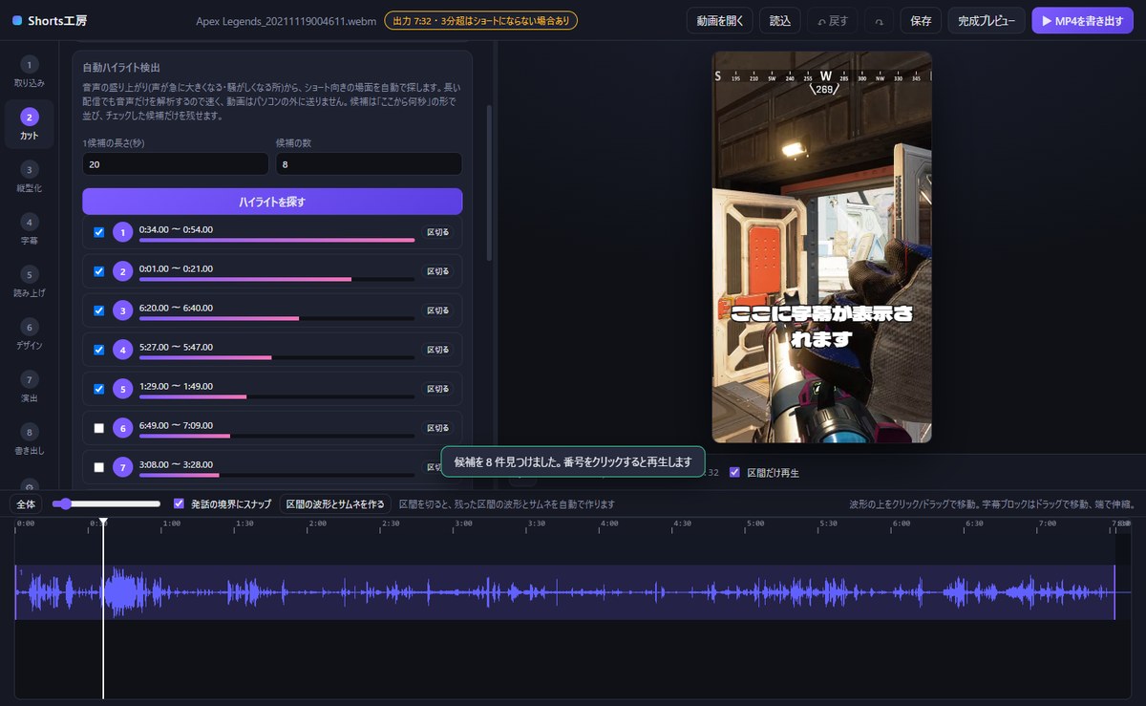Click 読込 button
The height and width of the screenshot is (706, 1146).
(780, 20)
